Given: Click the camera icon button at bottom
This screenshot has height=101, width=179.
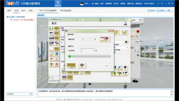Looking at the screenshot, I should pyautogui.click(x=64, y=78).
